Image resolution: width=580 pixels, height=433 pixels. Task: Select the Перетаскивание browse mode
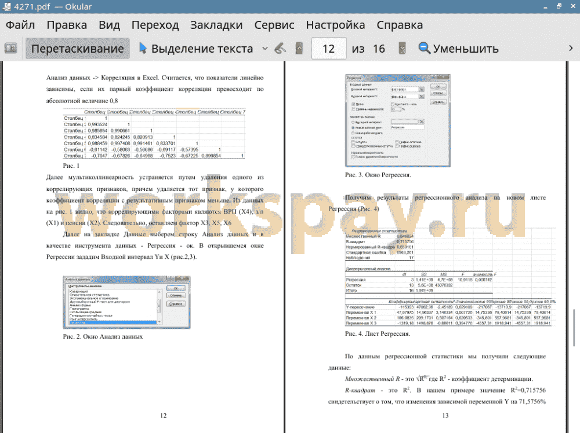pos(77,49)
